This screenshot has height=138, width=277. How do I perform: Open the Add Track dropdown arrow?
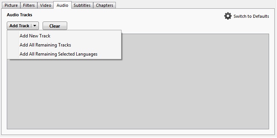click(35, 26)
